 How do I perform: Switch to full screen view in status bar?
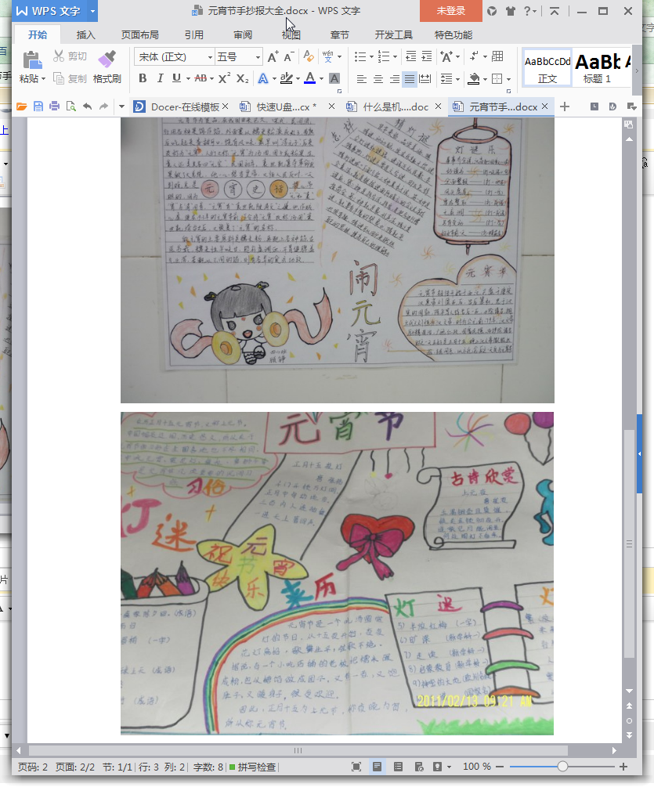[356, 767]
